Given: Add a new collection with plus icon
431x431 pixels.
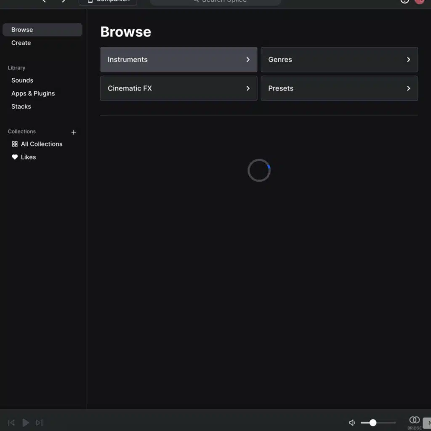Looking at the screenshot, I should coord(74,132).
